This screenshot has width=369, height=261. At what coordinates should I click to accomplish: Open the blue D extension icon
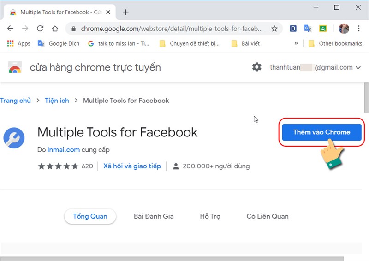click(x=293, y=29)
